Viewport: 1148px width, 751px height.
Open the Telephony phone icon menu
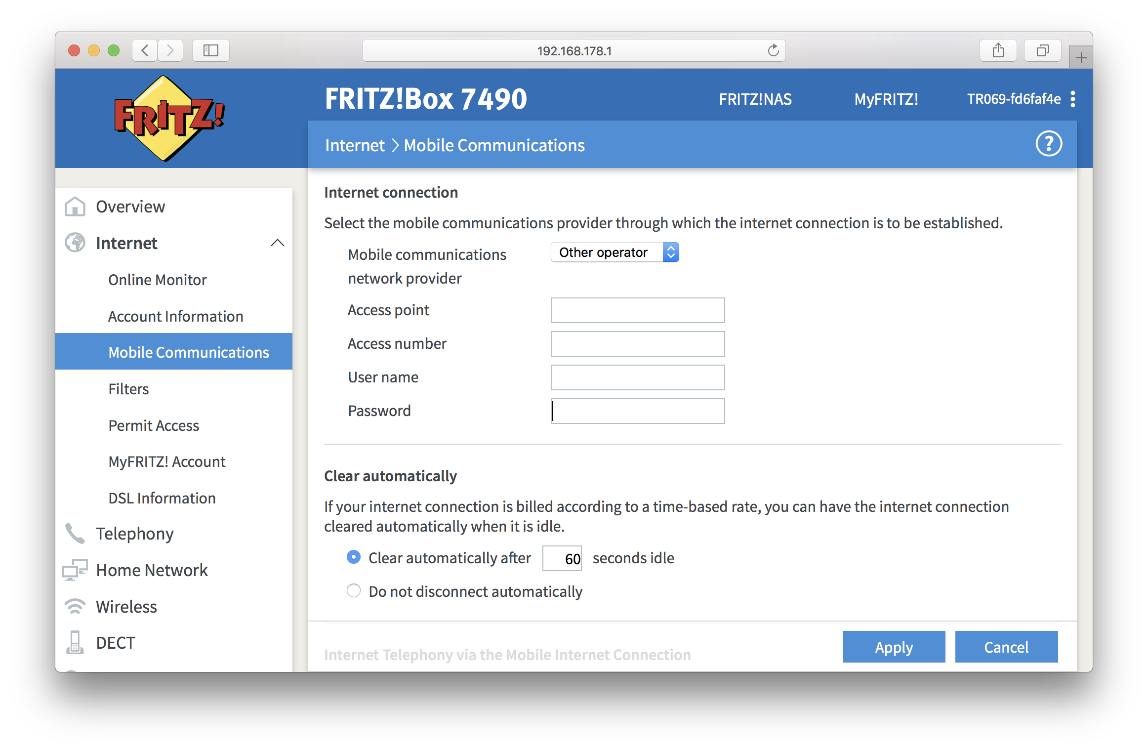[75, 534]
